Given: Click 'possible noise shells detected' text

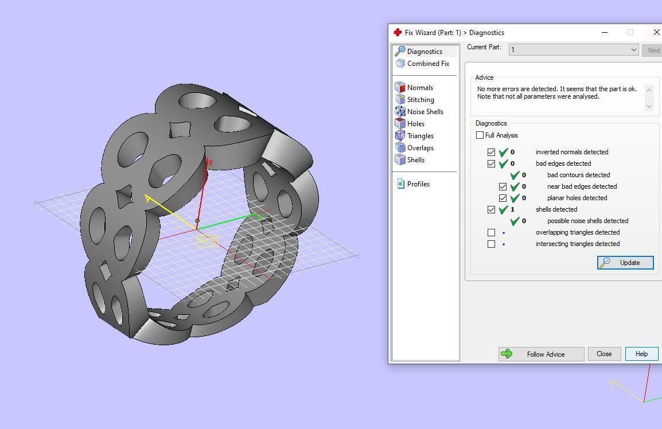Looking at the screenshot, I should 587,221.
